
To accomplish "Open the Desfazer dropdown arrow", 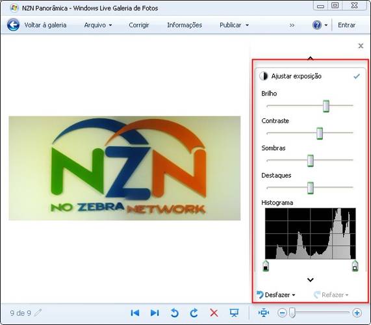I will (294, 295).
